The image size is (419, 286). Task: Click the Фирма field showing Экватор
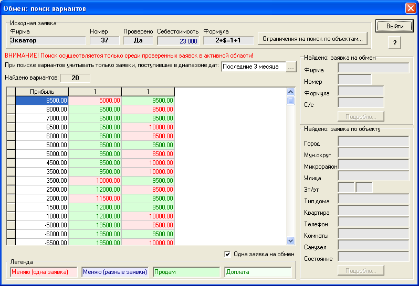(x=48, y=40)
